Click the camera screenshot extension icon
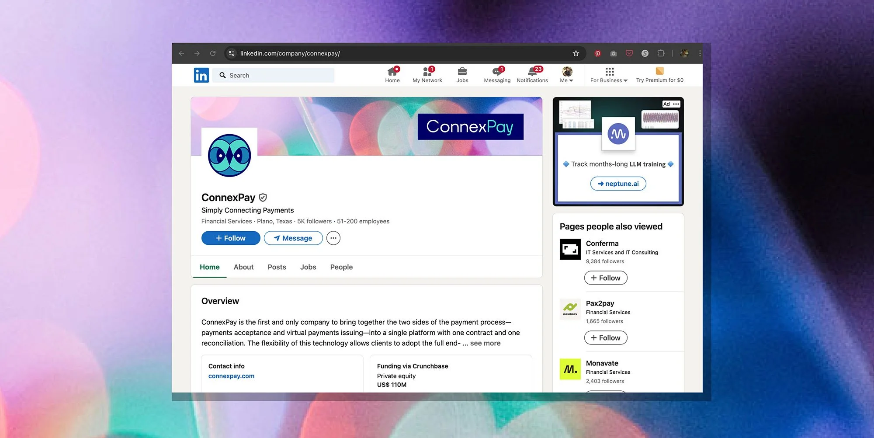 tap(614, 53)
